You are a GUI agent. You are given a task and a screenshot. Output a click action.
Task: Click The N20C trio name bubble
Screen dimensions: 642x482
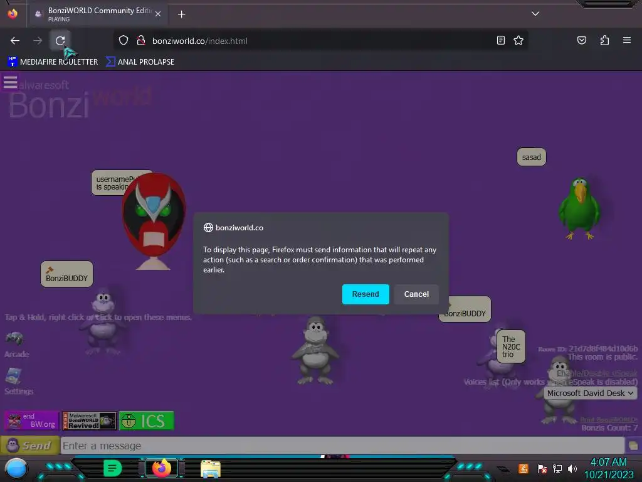(x=511, y=346)
